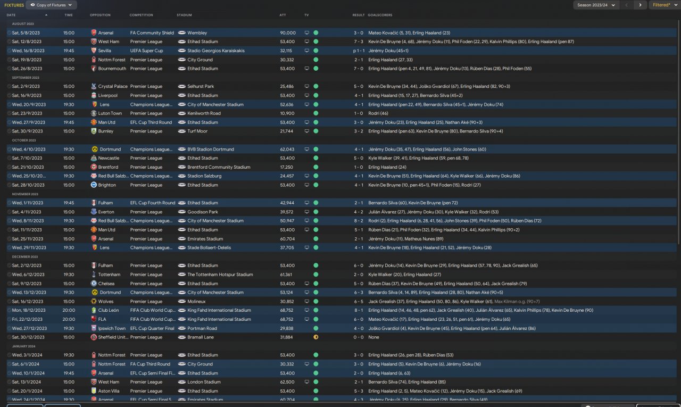This screenshot has width=681, height=407.
Task: Click the orange draw indicator on the Sheffield United row
Action: 315,337
